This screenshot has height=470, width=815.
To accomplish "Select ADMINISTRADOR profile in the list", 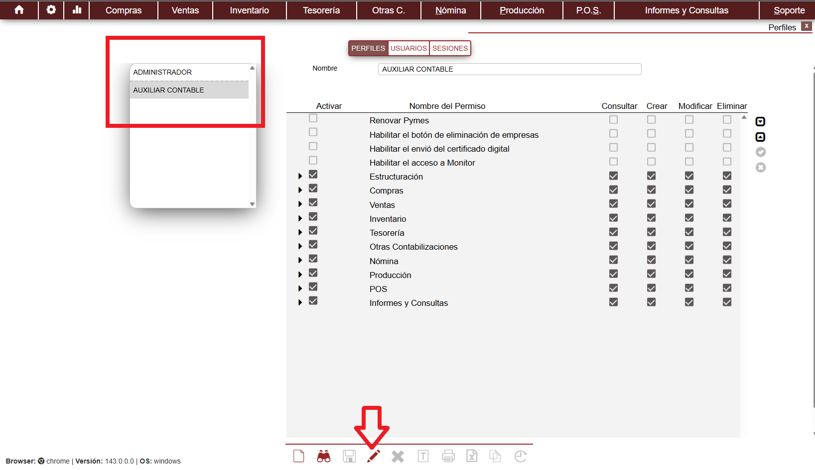I will click(162, 72).
